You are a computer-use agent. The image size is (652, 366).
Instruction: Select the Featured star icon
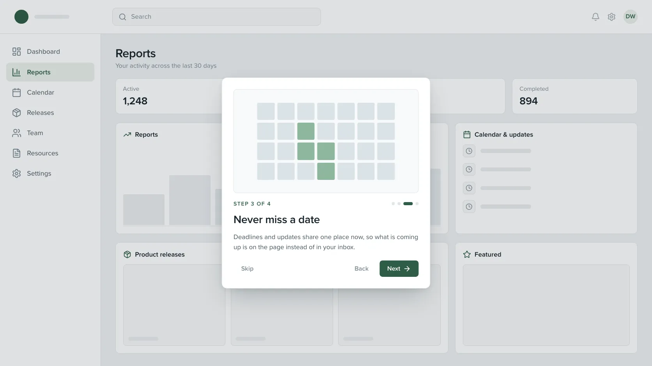(x=467, y=254)
